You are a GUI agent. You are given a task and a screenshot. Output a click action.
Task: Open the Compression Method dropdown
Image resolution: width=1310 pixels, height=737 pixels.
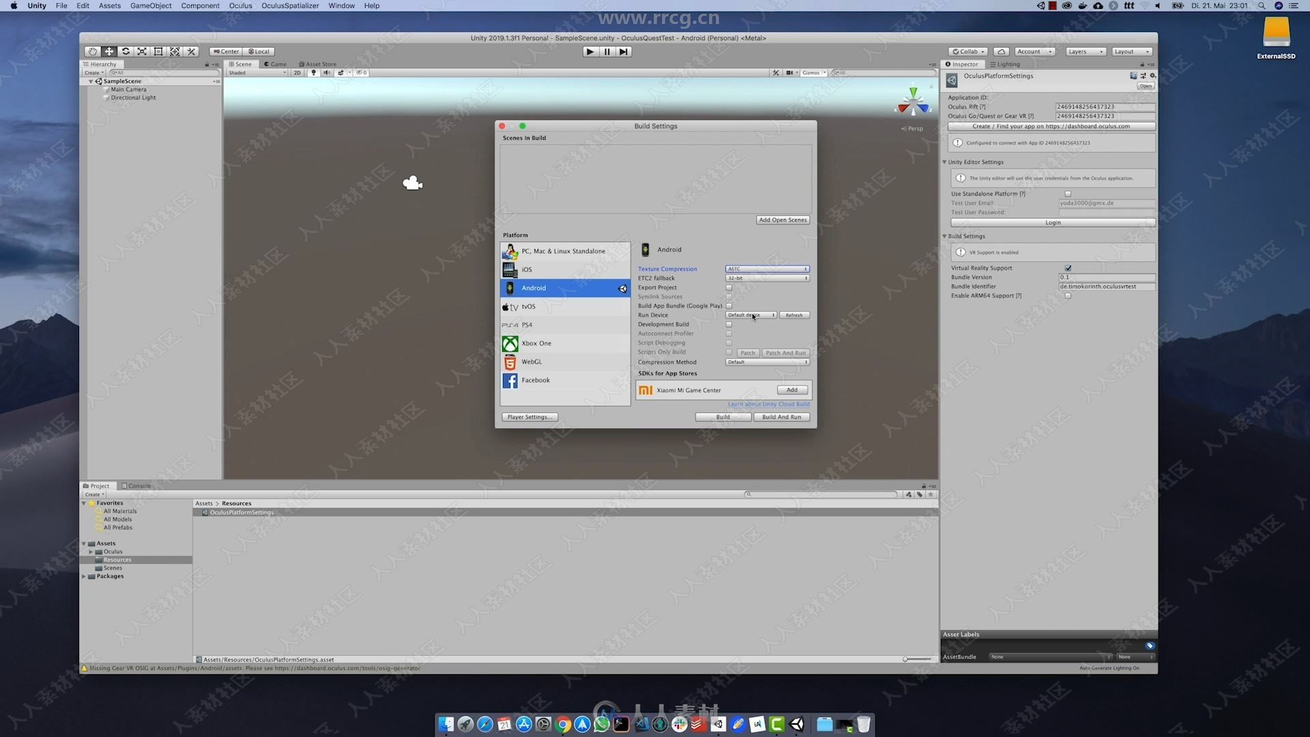tap(767, 362)
